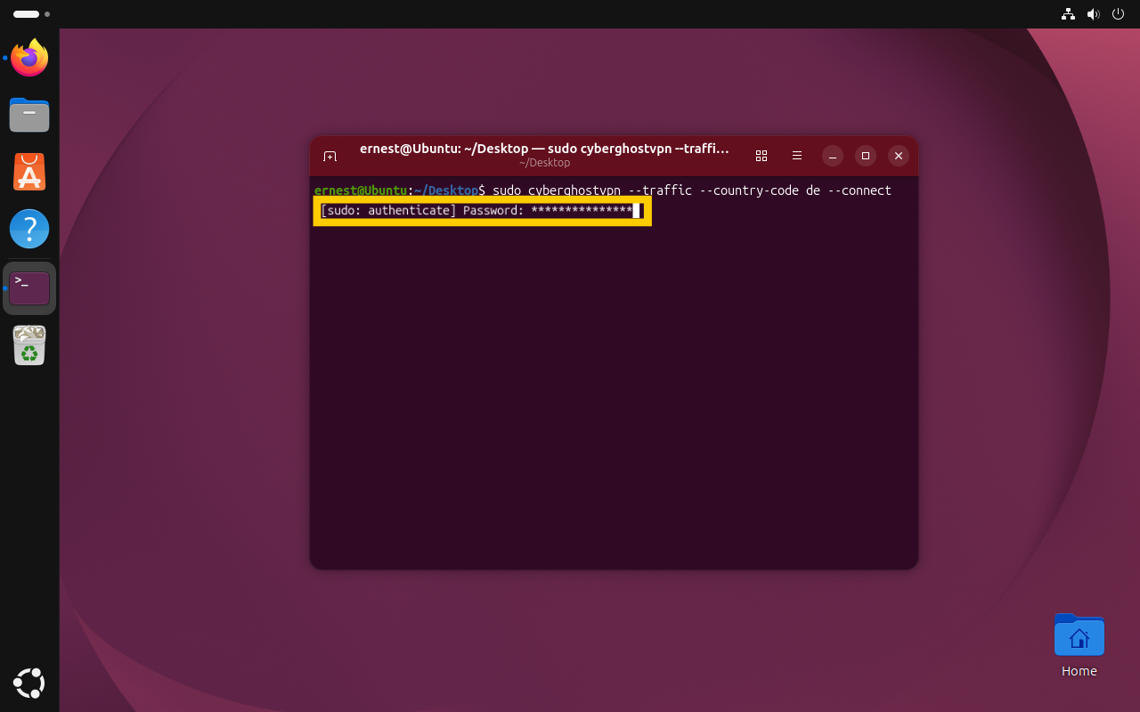Open the terminal tab overview grid
Viewport: 1140px width, 712px height.
761,156
